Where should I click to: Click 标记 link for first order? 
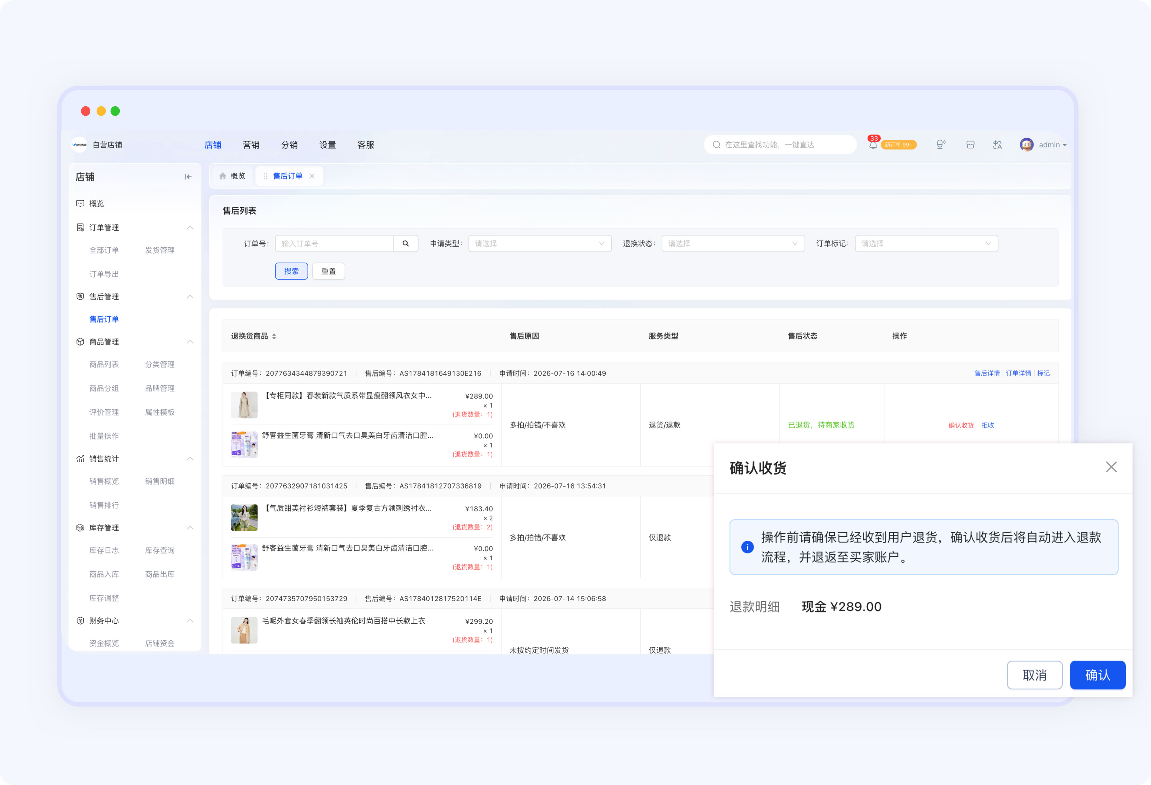pos(1043,373)
